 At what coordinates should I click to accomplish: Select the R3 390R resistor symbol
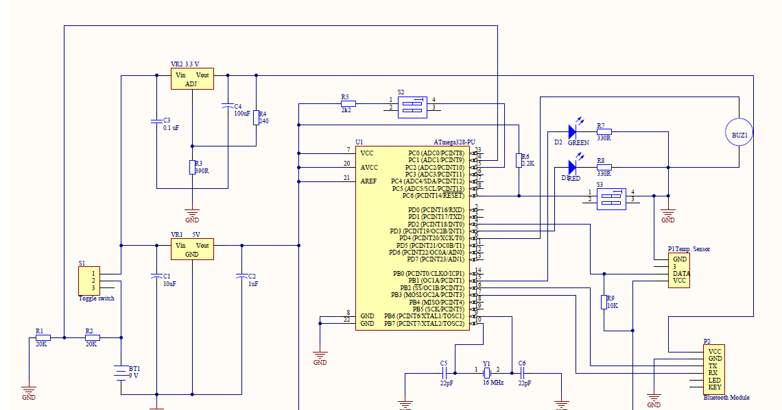192,167
